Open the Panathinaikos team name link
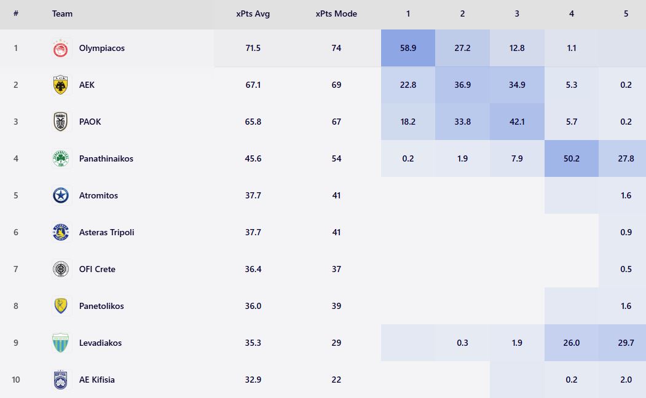 [106, 158]
